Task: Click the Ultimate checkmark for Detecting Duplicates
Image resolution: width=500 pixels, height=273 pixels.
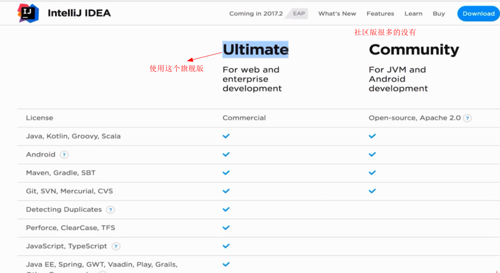Action: pyautogui.click(x=226, y=210)
